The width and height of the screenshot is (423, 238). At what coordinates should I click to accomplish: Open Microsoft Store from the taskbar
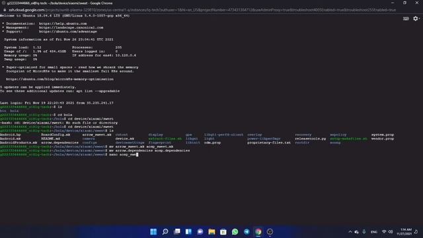[223, 231]
